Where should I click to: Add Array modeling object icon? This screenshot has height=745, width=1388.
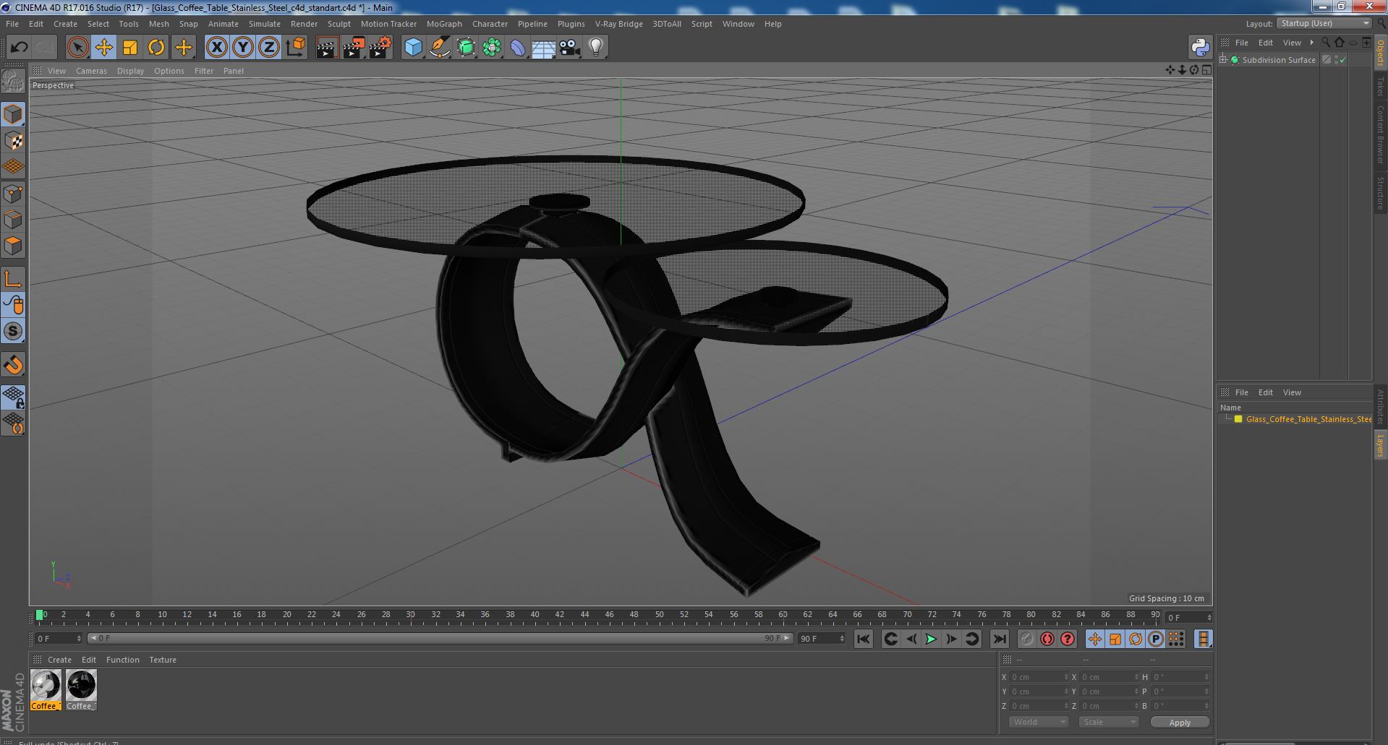(x=492, y=48)
